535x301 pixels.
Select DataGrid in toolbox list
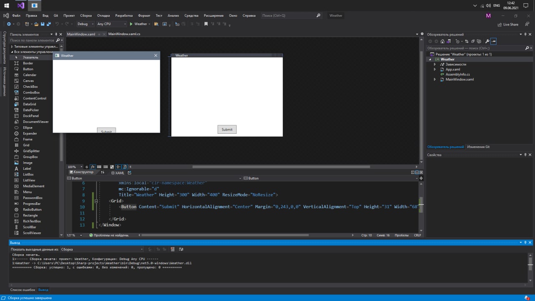click(x=29, y=104)
